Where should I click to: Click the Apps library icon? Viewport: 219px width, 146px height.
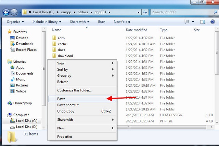point(12,67)
